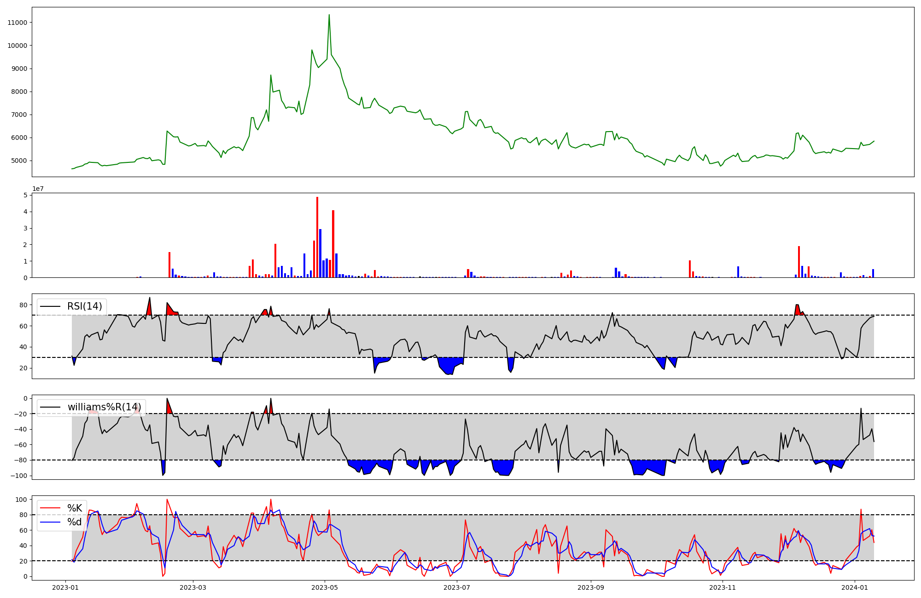Click the %d legend text
This screenshot has height=598, width=921.
(75, 522)
